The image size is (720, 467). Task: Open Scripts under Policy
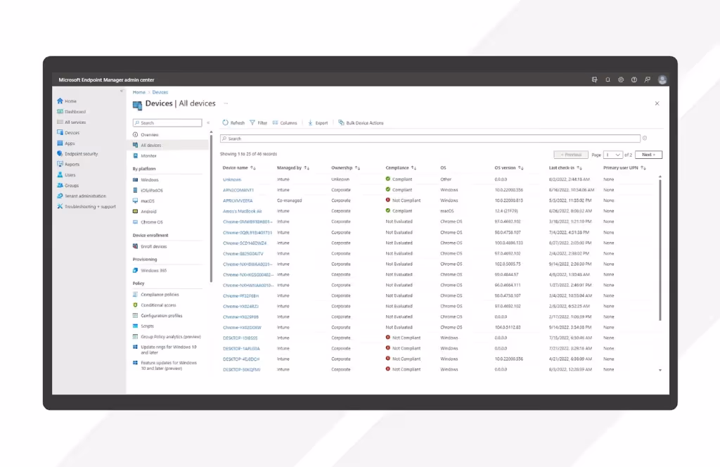click(x=143, y=326)
